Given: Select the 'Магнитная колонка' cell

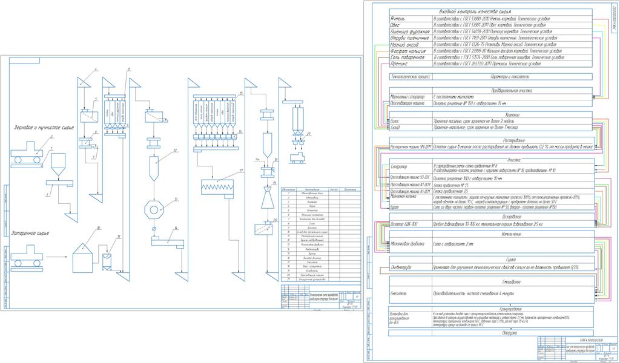Looking at the screenshot, I should pos(411,198).
